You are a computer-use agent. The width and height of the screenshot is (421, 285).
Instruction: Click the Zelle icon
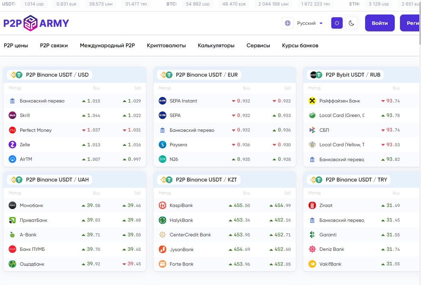pos(12,145)
